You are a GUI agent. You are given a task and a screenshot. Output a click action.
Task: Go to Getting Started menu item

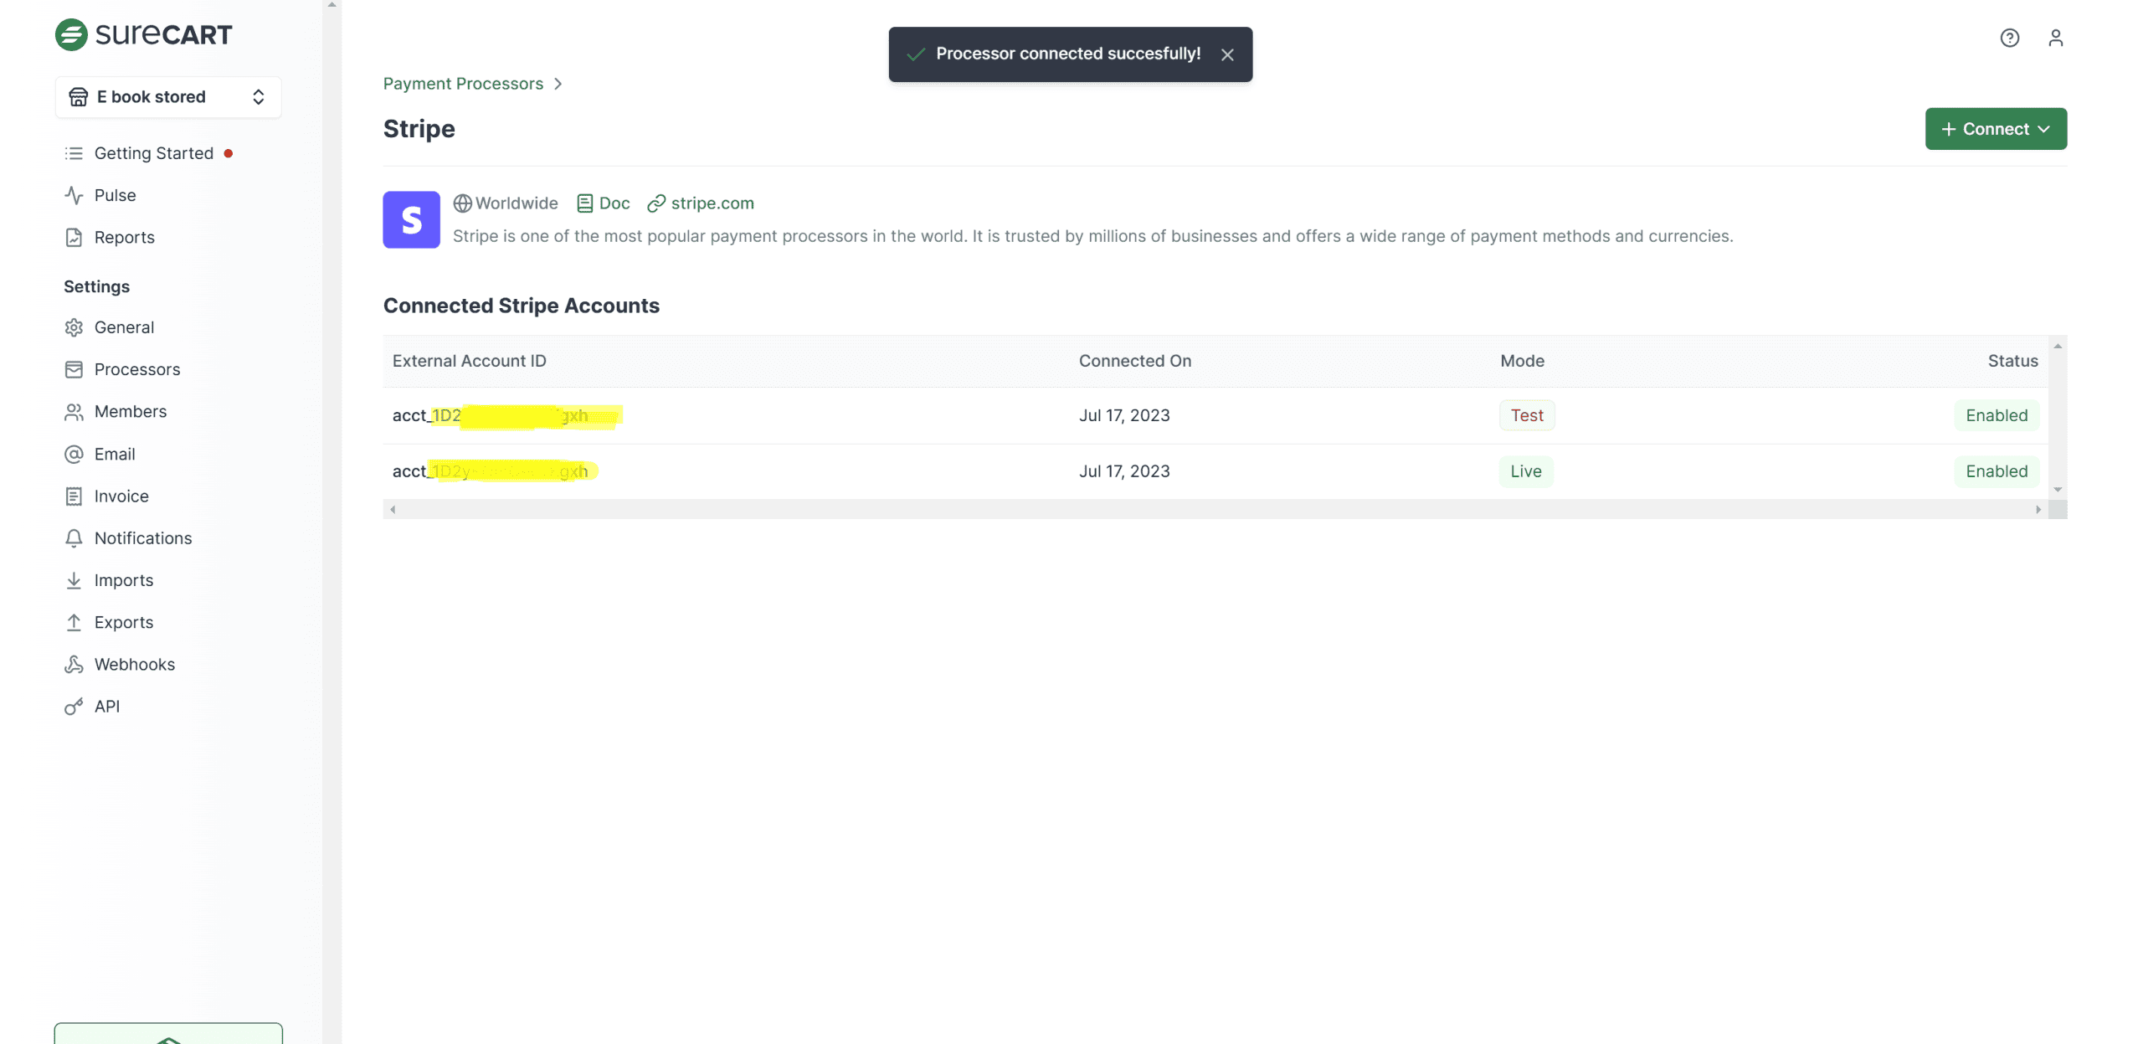click(153, 153)
